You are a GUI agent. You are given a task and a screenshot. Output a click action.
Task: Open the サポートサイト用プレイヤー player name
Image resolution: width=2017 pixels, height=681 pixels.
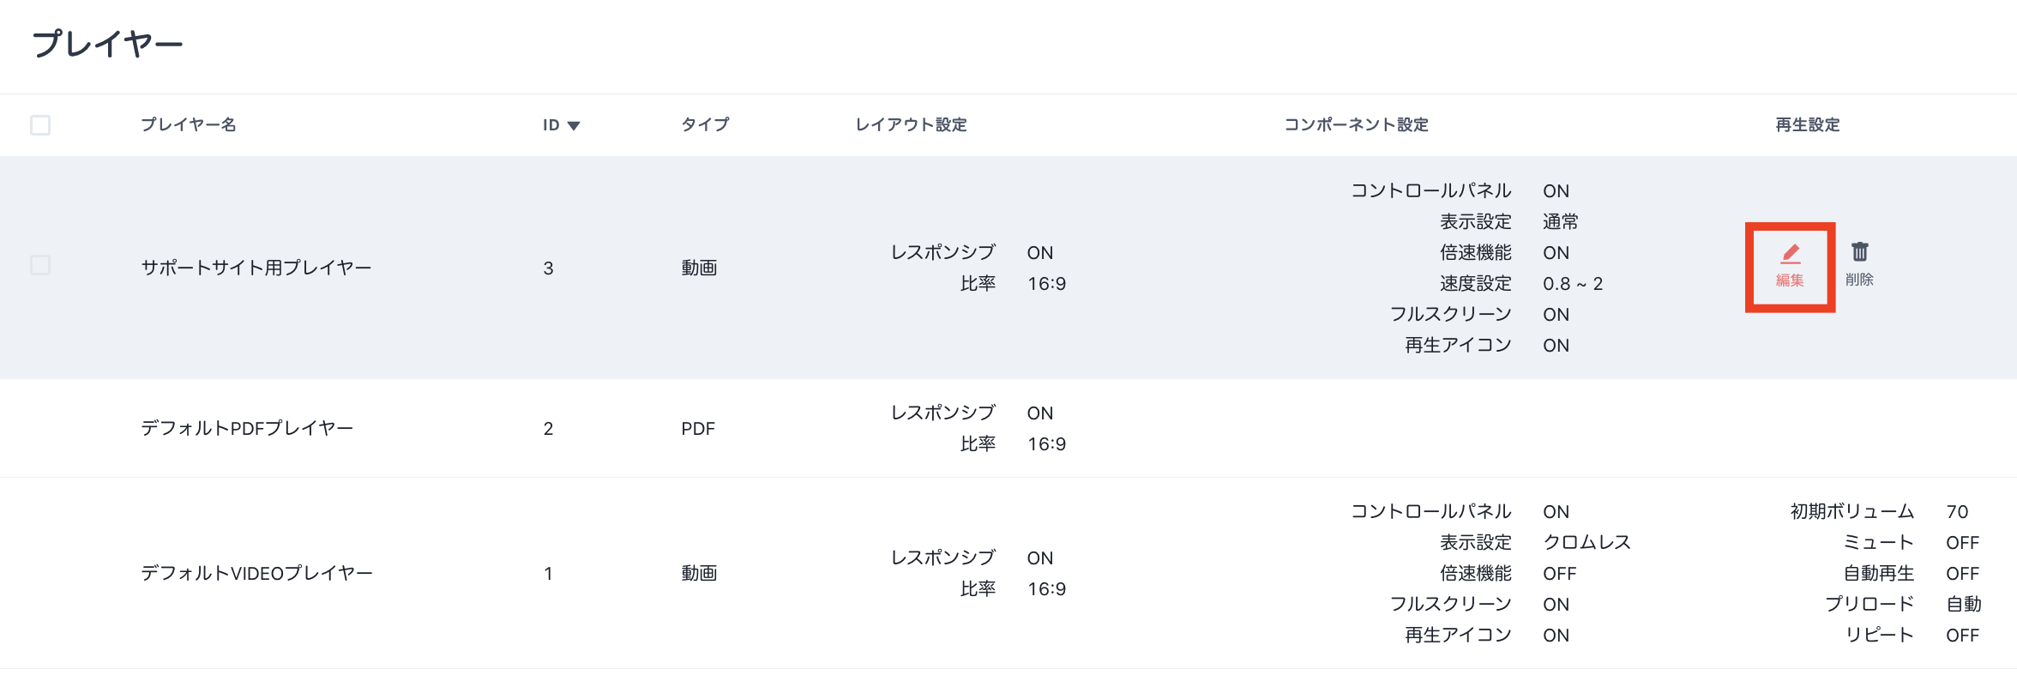(x=256, y=268)
